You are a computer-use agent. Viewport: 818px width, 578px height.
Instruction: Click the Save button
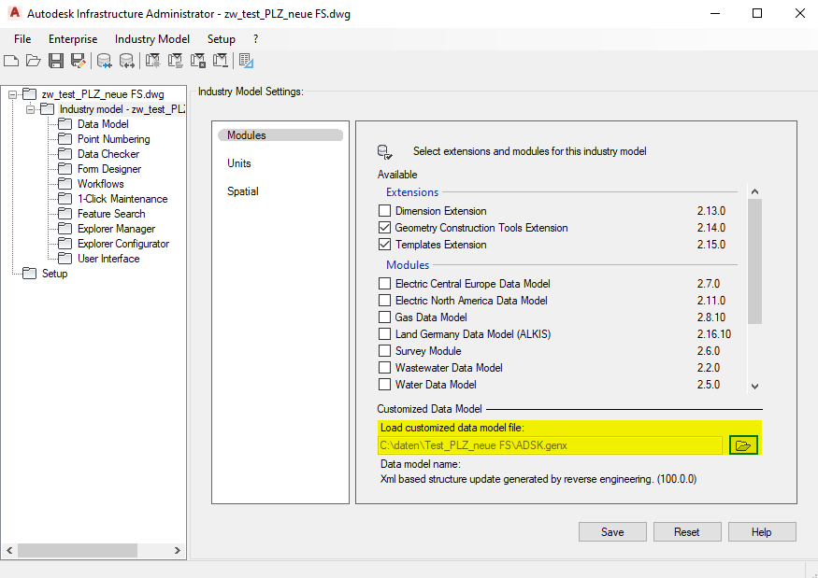tap(612, 532)
